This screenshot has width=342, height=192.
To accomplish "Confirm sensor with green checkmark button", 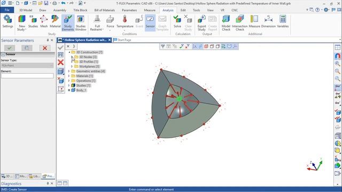I will coord(10,48).
